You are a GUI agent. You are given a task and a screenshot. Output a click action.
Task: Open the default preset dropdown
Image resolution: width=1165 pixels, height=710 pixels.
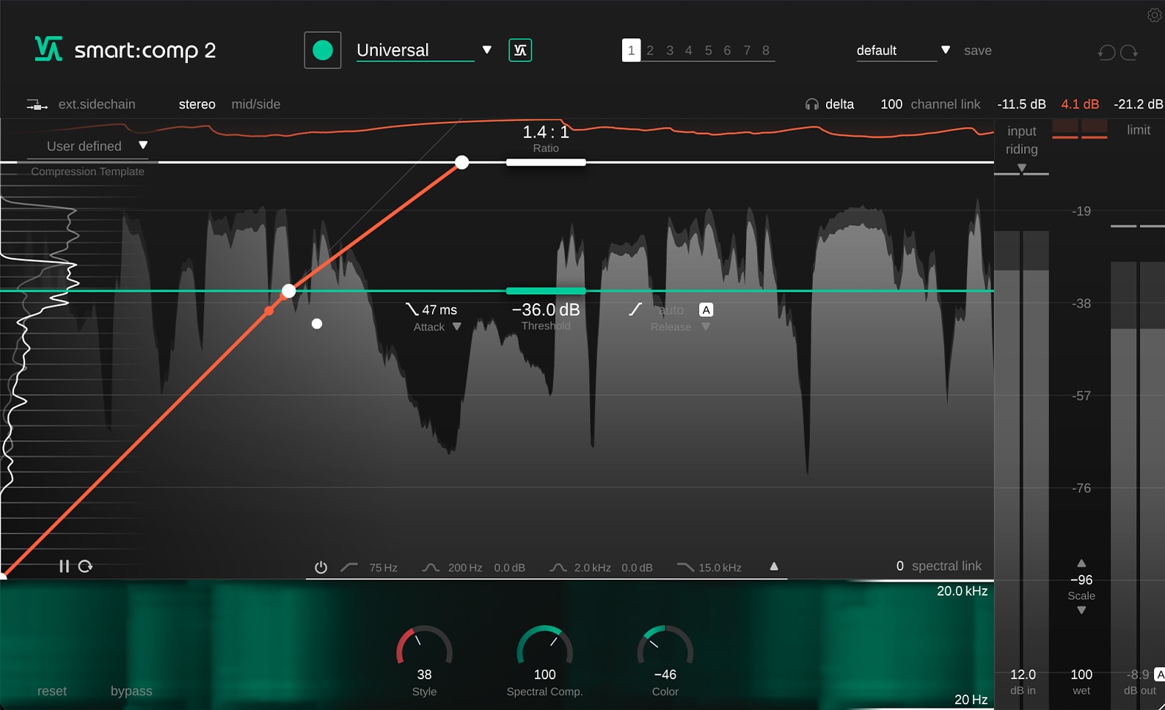coord(946,50)
